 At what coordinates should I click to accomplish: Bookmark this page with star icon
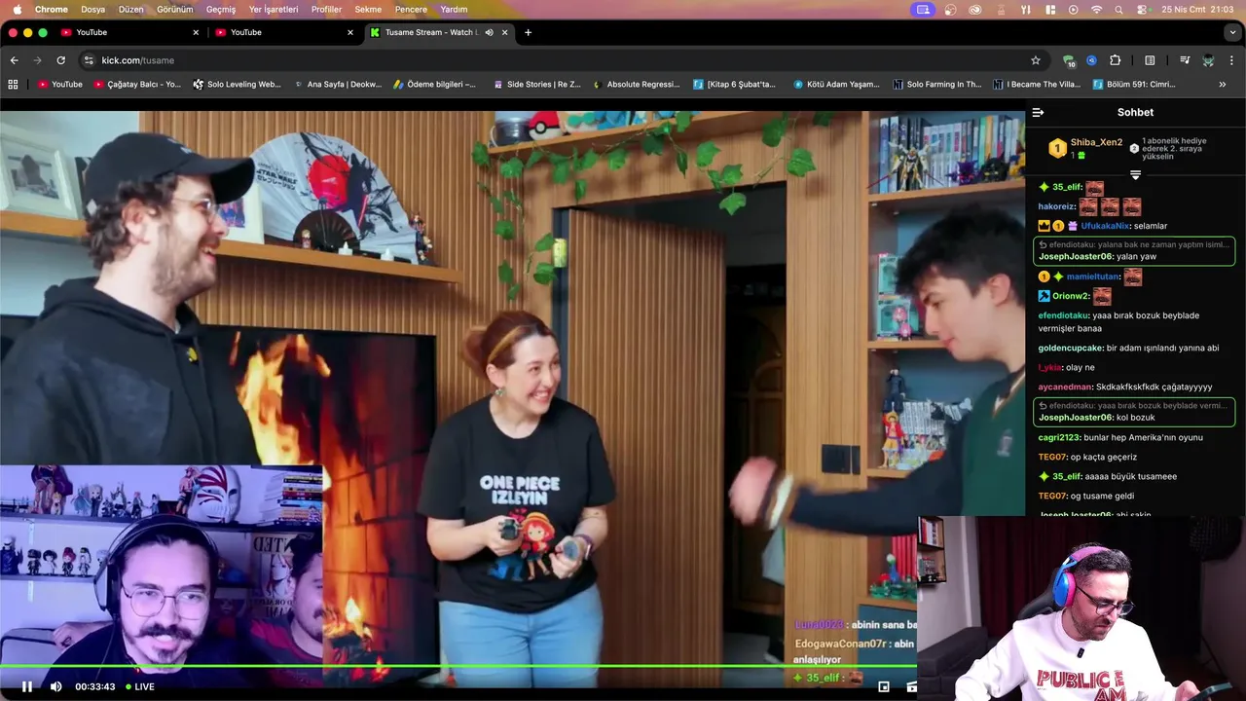click(x=1036, y=60)
